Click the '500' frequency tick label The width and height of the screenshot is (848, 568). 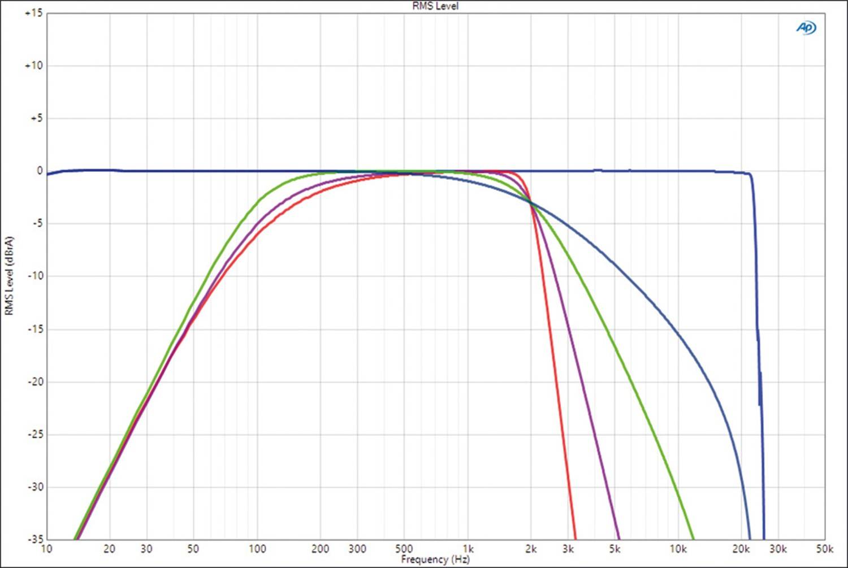pyautogui.click(x=404, y=549)
